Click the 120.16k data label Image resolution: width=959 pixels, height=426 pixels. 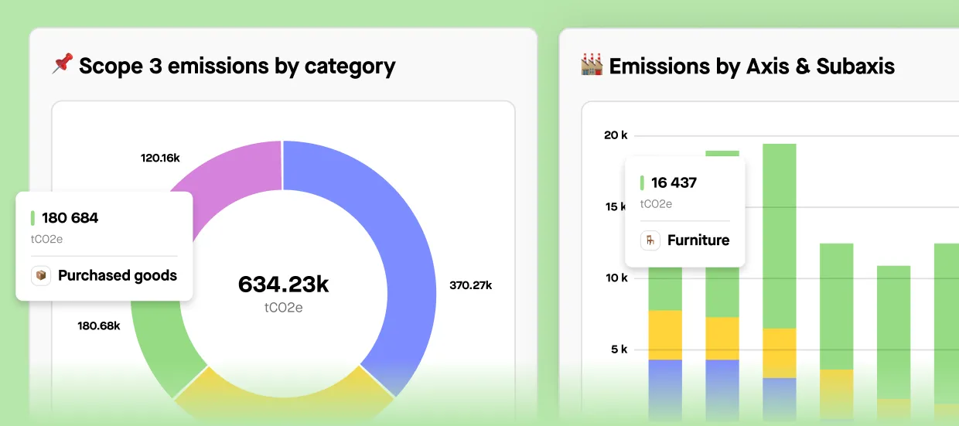click(x=160, y=158)
